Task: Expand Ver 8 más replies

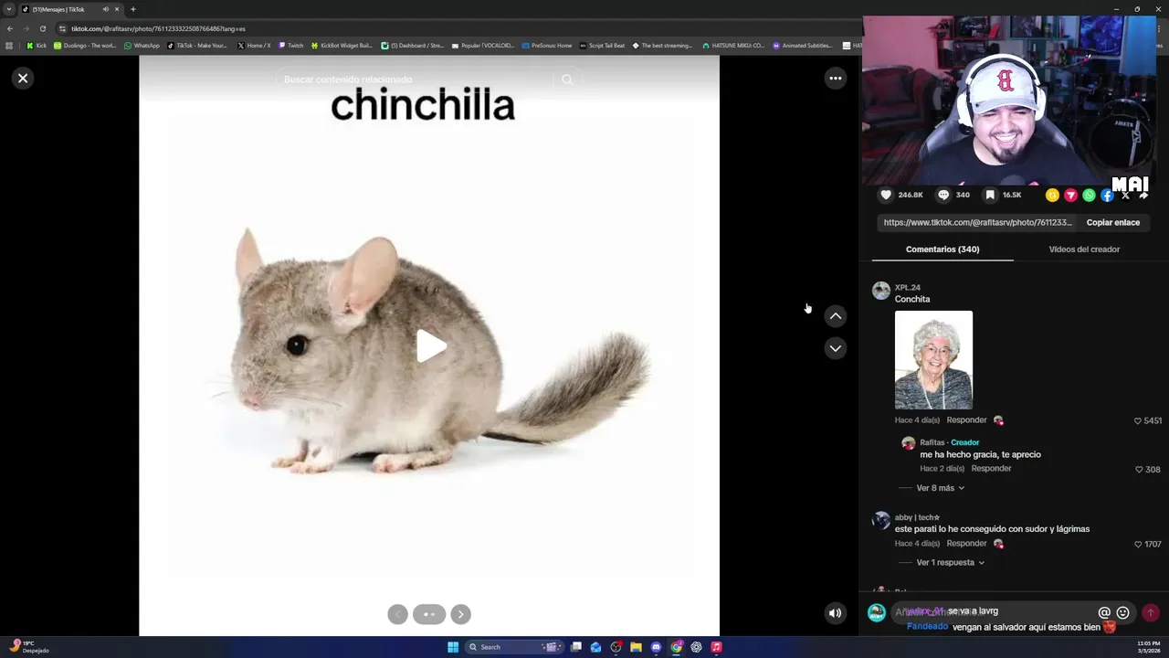Action: coord(941,488)
